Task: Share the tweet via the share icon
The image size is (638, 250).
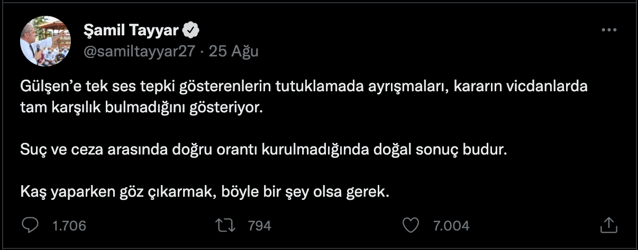Action: tap(609, 225)
